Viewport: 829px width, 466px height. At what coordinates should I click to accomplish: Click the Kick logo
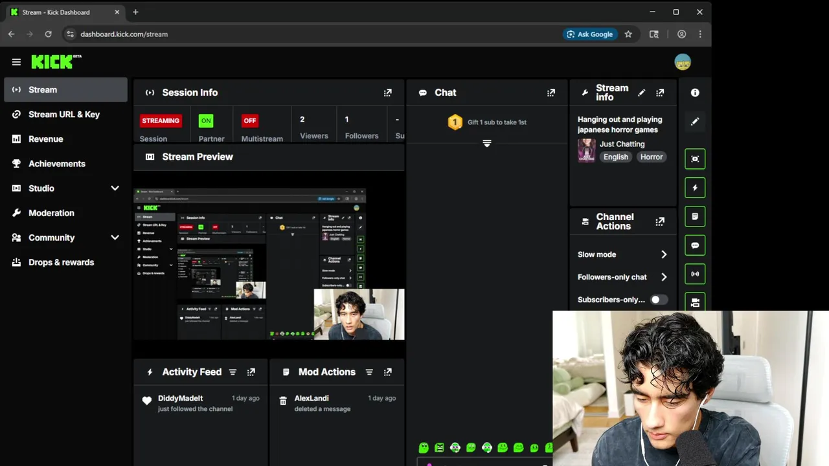56,61
